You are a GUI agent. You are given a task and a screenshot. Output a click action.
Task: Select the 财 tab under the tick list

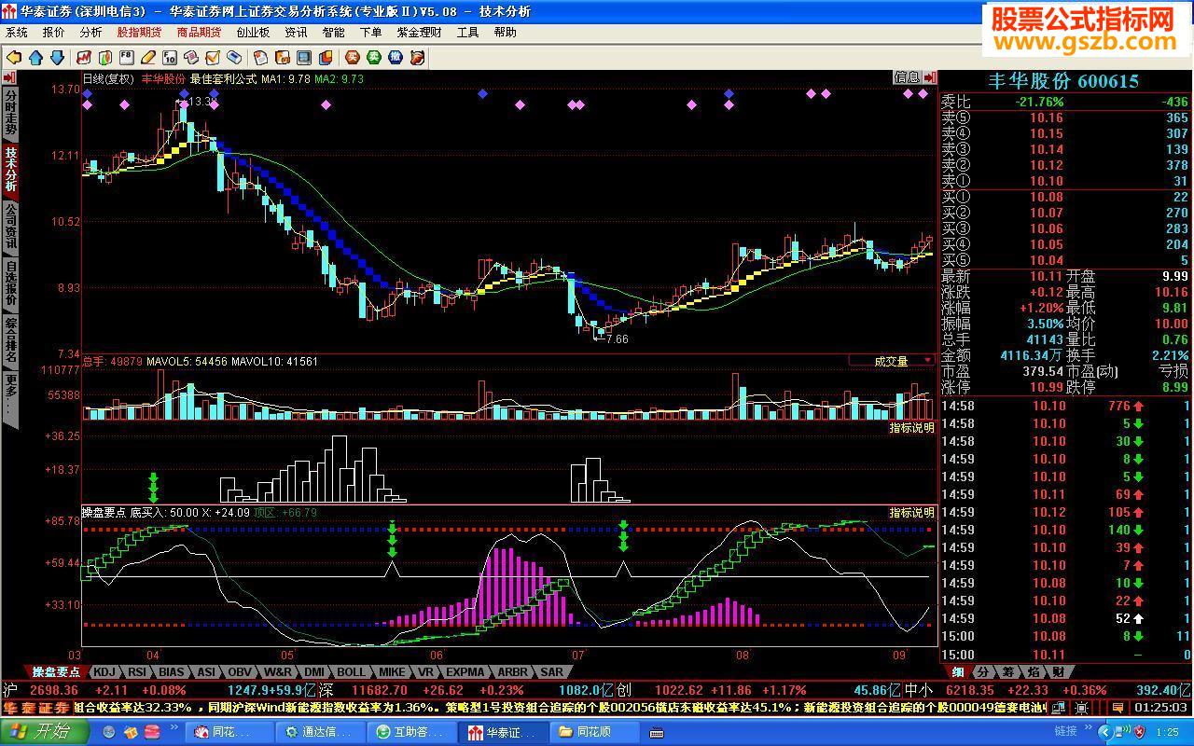(x=1058, y=671)
